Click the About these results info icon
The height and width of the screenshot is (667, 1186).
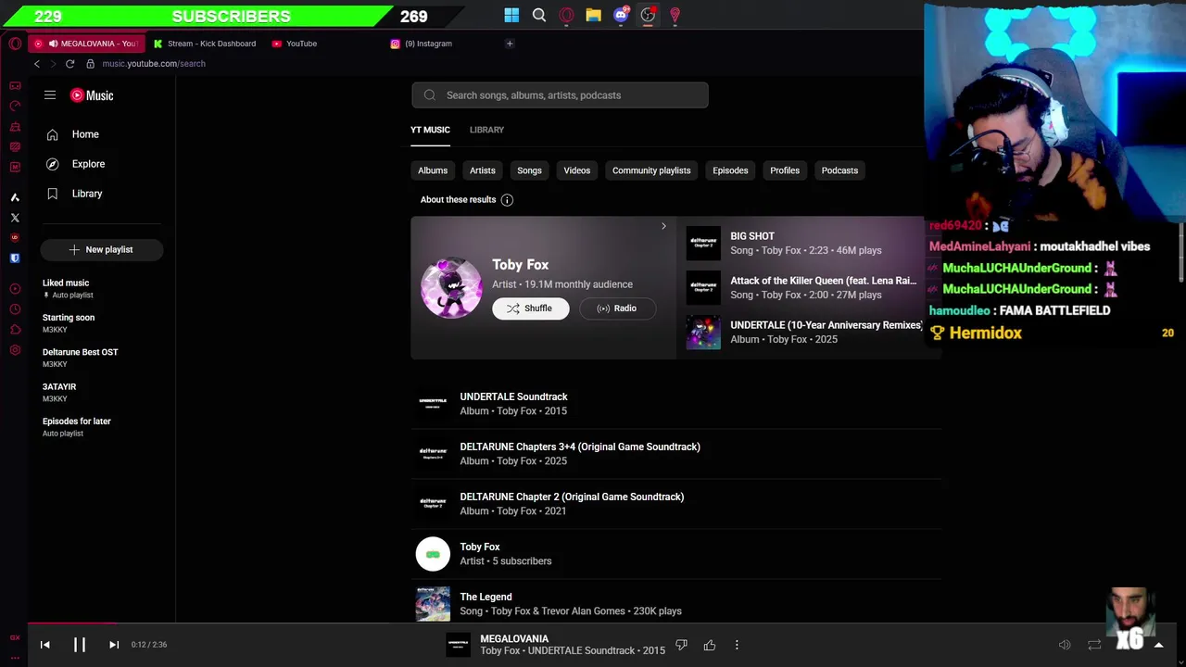pos(507,200)
